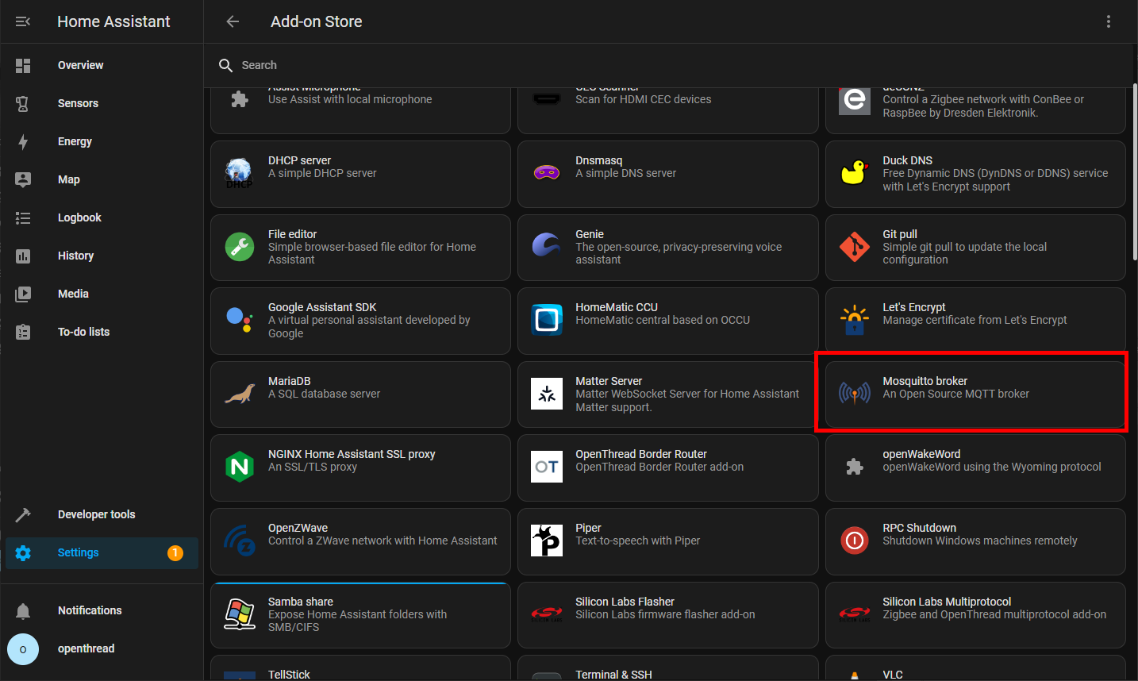Open the Let's Encrypt add-on
The image size is (1138, 681).
coord(975,320)
